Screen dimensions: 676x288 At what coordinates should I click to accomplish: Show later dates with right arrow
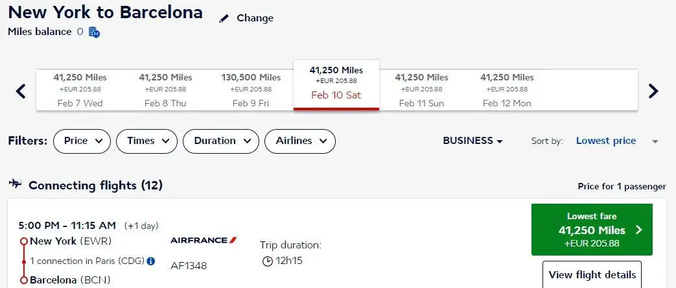click(x=653, y=91)
